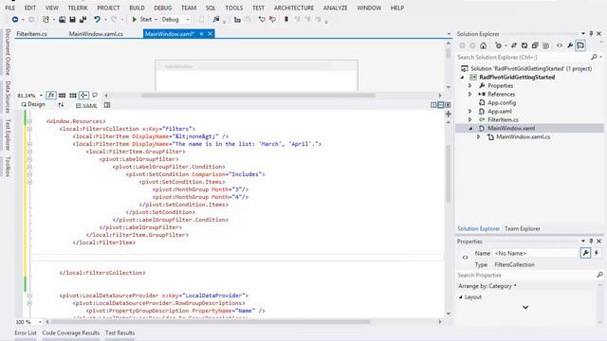
Task: Click the View Code icon in Solution Explorer
Action: coord(560,45)
